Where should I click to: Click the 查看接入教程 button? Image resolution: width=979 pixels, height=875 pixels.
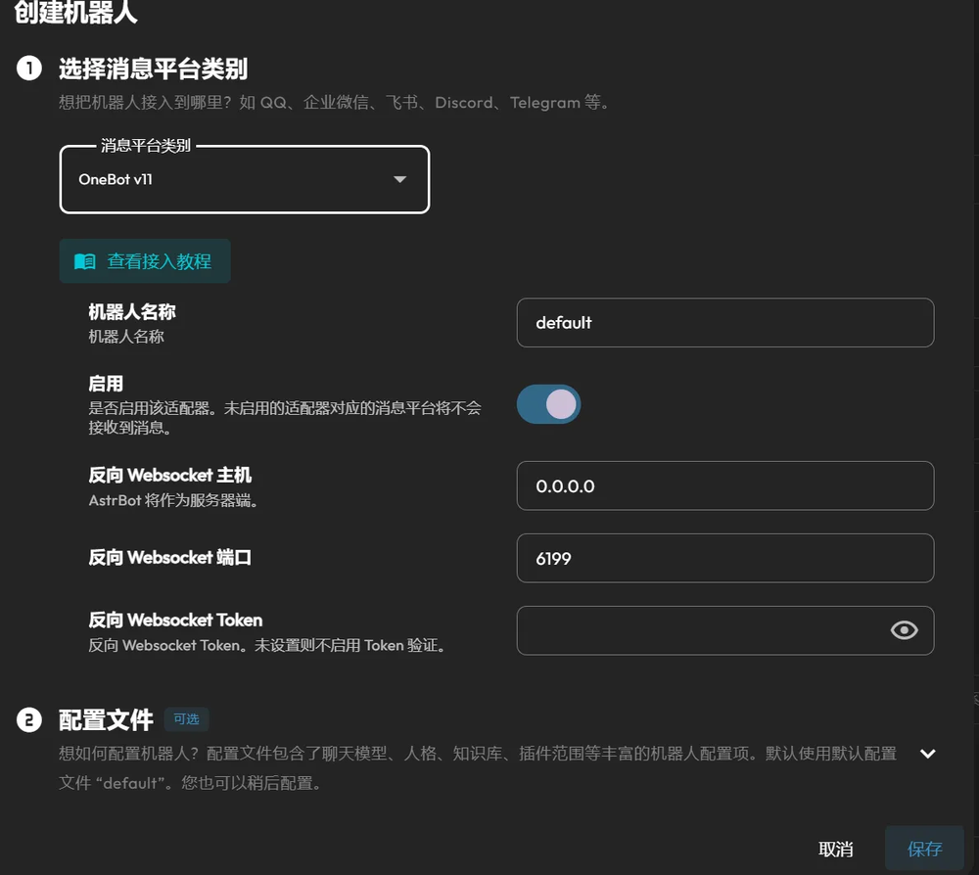click(x=145, y=261)
